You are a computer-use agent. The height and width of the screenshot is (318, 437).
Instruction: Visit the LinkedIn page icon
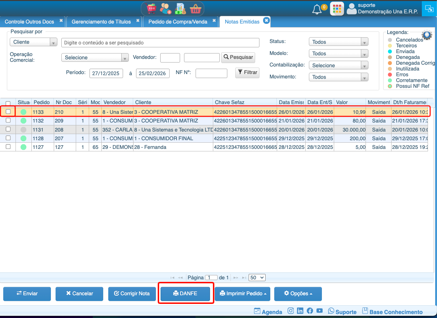(300, 311)
